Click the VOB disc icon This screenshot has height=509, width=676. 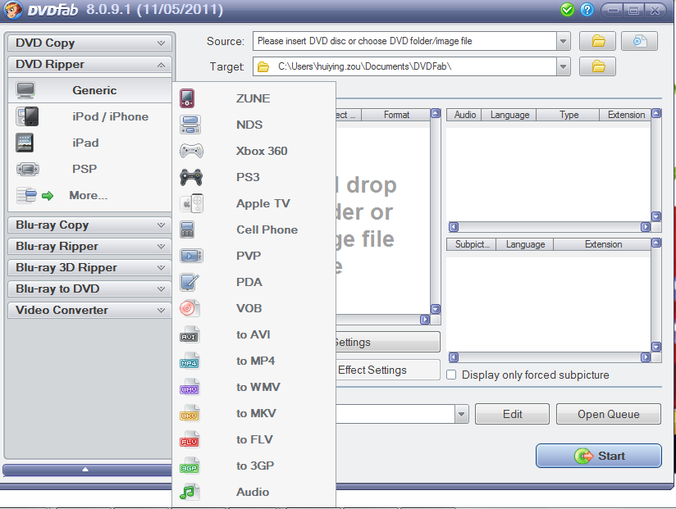tap(190, 308)
